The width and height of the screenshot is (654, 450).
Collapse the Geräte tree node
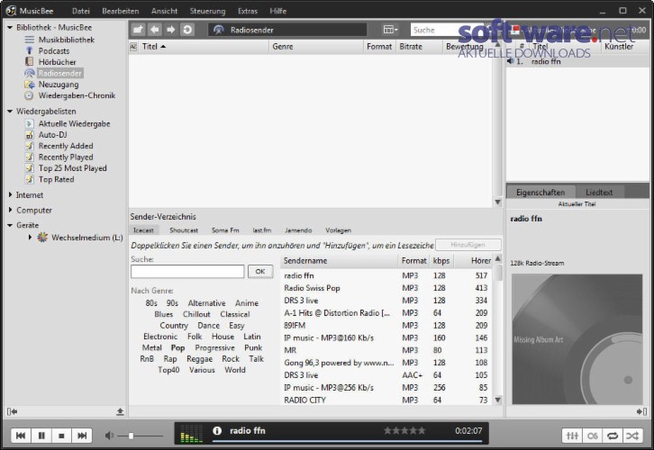(10, 225)
